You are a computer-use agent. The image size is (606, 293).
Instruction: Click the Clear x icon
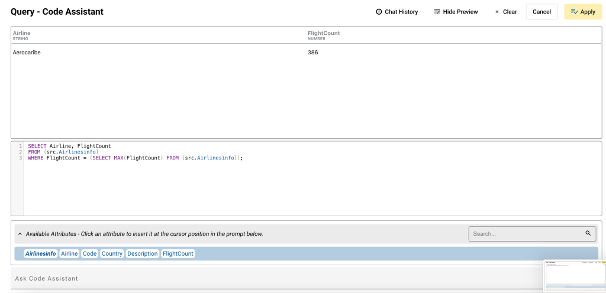point(497,12)
